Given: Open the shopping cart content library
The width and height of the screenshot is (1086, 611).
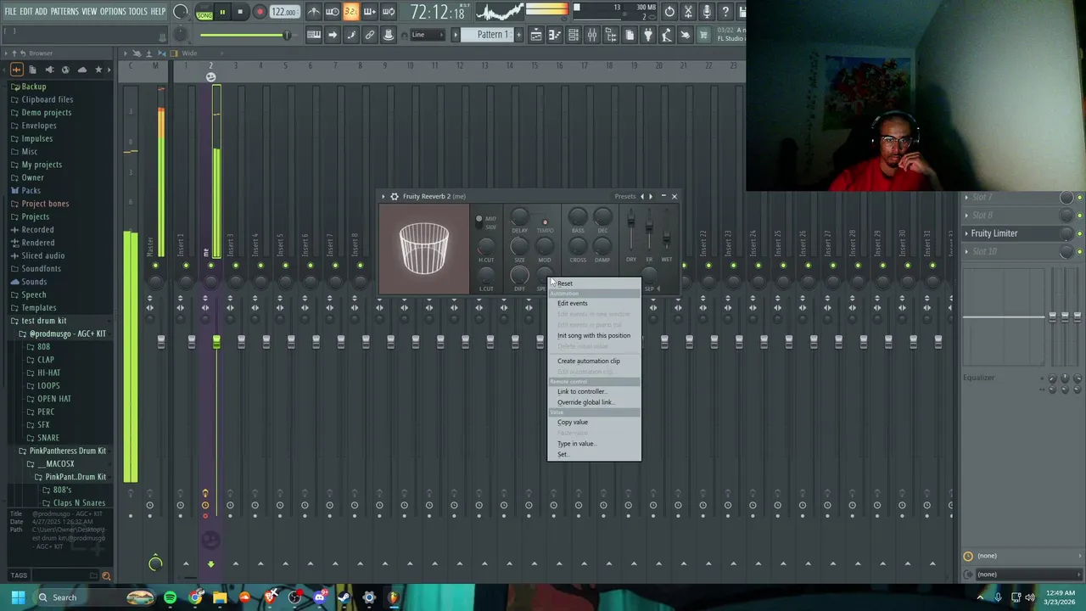Looking at the screenshot, I should click(703, 35).
